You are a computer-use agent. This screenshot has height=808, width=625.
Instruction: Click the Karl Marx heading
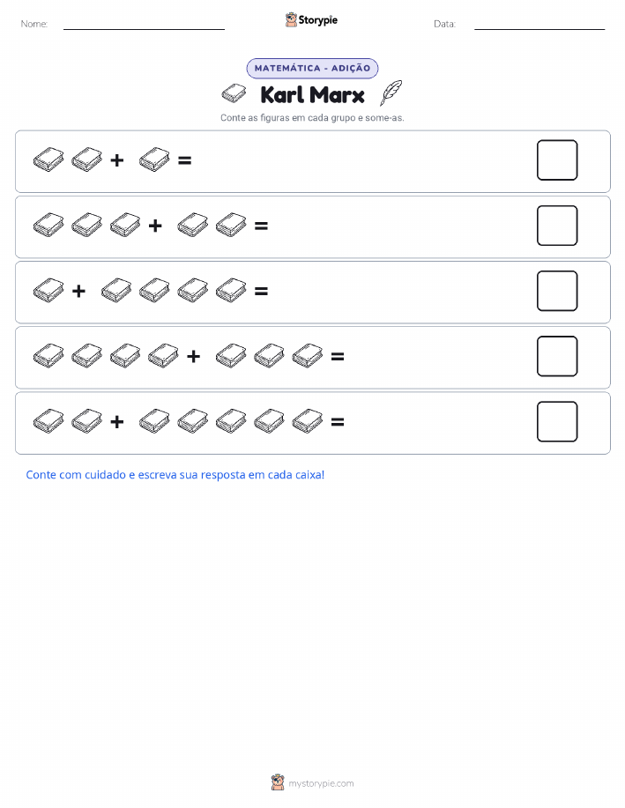pyautogui.click(x=312, y=95)
